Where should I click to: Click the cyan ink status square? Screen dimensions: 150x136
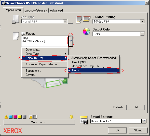point(11,117)
